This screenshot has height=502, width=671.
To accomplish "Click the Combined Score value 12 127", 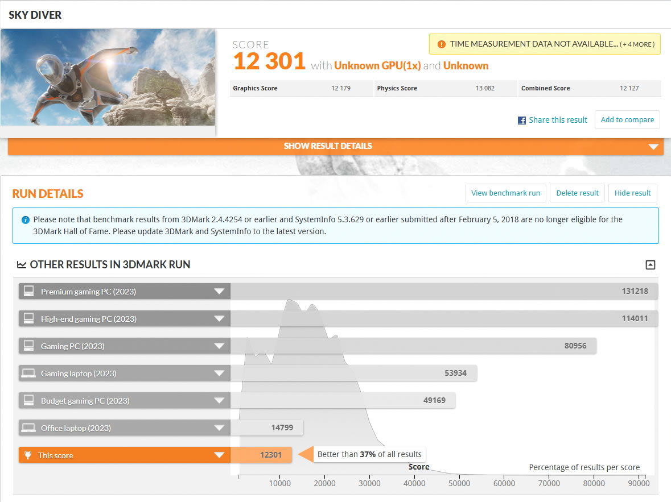I will click(629, 88).
